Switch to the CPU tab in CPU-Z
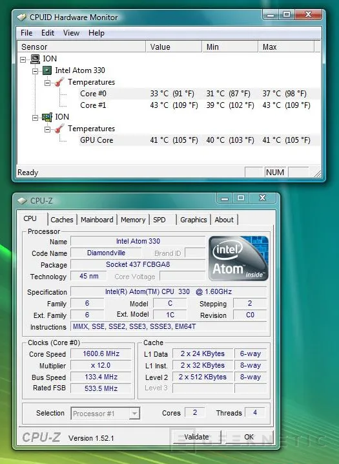This screenshot has height=464, width=339. 30,218
